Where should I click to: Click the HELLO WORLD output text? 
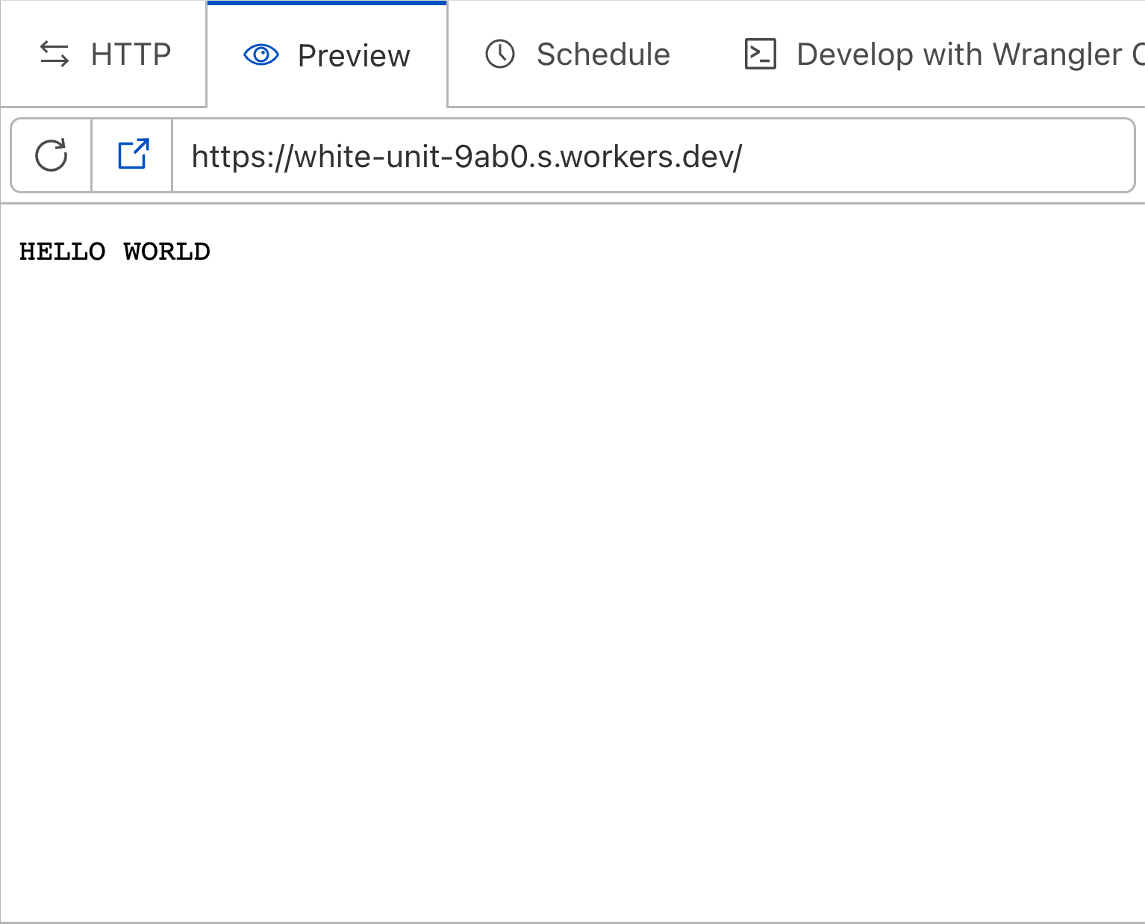(114, 252)
